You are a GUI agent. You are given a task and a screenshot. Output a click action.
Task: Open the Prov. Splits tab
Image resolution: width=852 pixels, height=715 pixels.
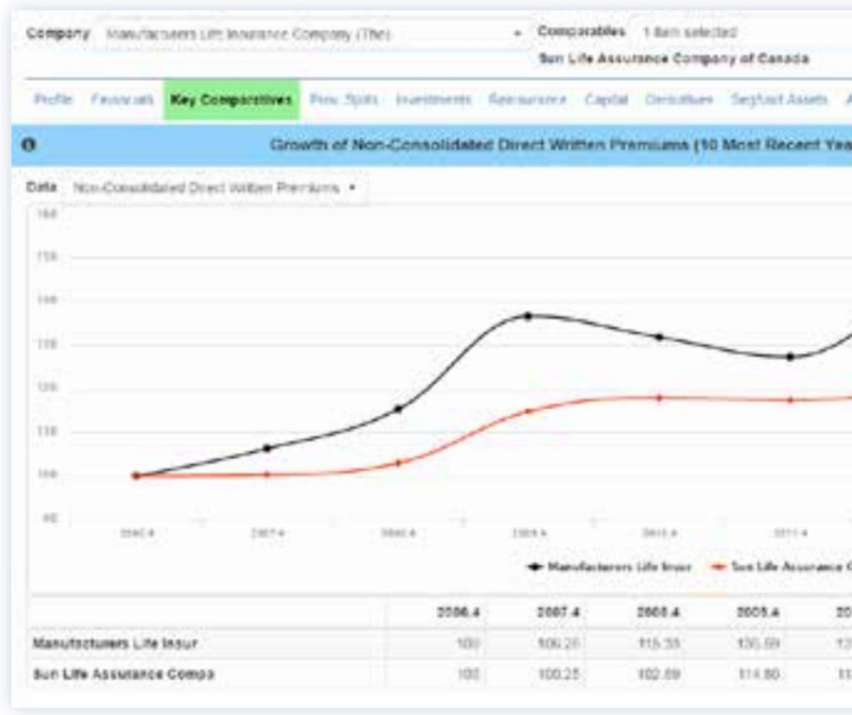(x=344, y=100)
